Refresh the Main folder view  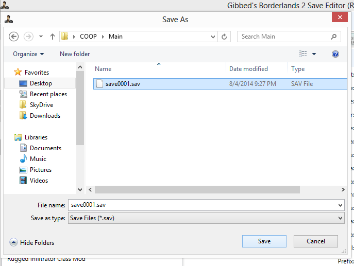[224, 37]
